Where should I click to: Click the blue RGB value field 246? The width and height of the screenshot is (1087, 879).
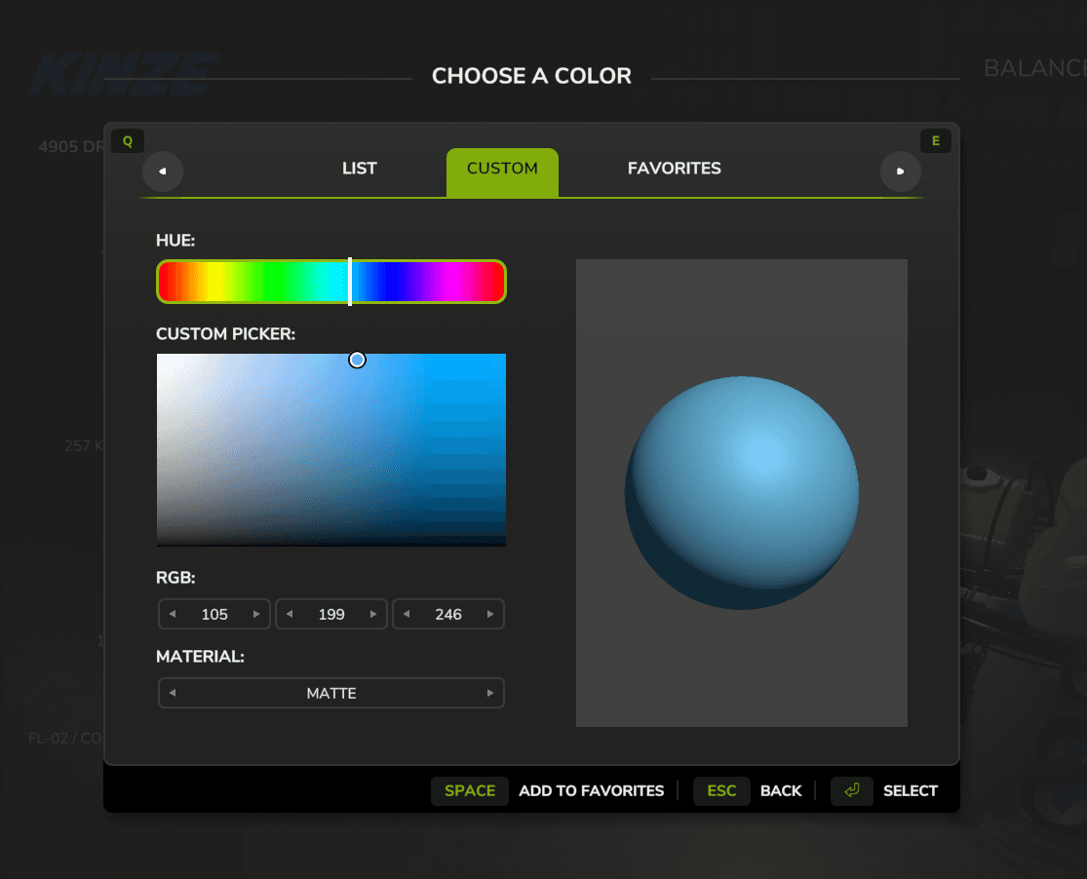(x=448, y=614)
